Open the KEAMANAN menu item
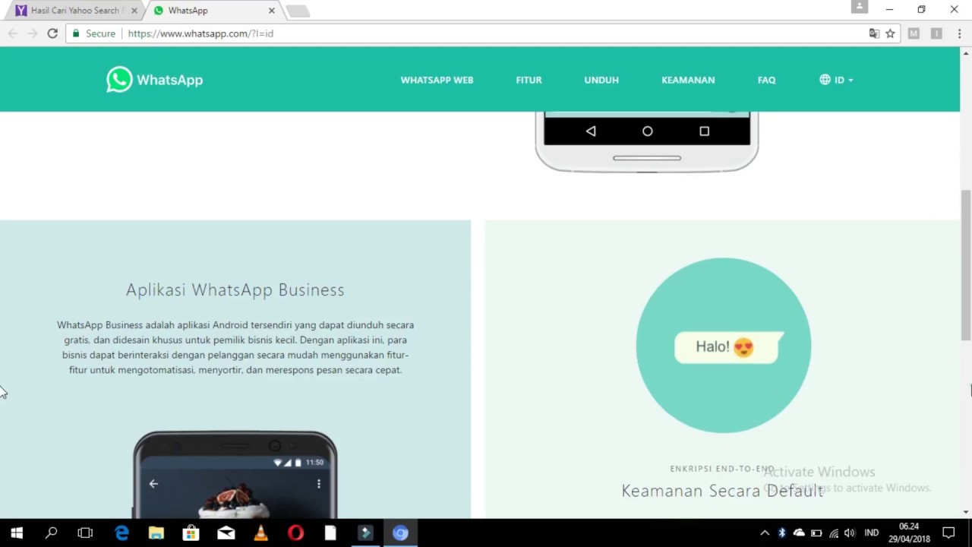Screen dimensions: 972x547 pyautogui.click(x=688, y=80)
